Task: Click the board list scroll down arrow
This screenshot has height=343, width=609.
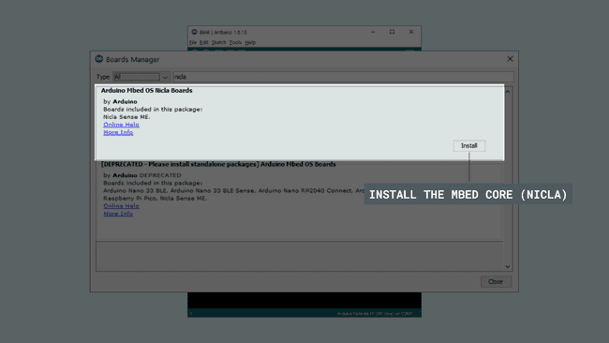Action: (508, 266)
